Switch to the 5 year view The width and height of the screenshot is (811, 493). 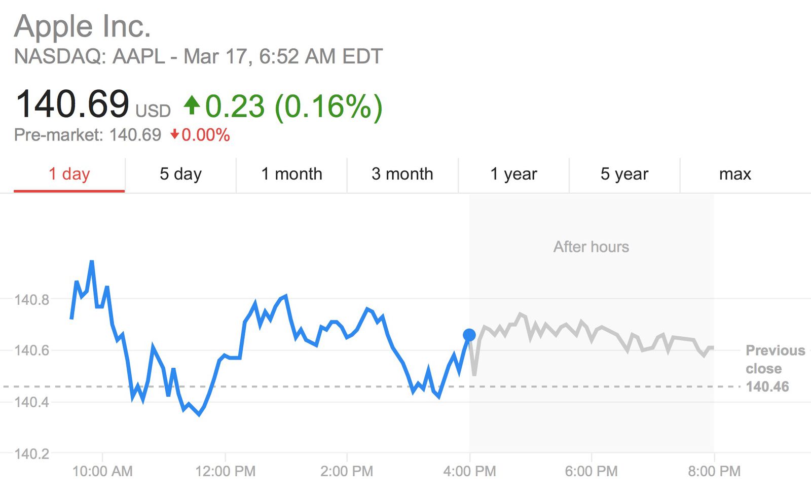click(624, 174)
